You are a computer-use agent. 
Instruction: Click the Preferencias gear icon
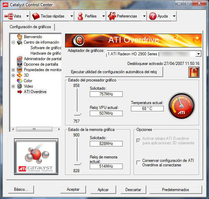(x=112, y=16)
